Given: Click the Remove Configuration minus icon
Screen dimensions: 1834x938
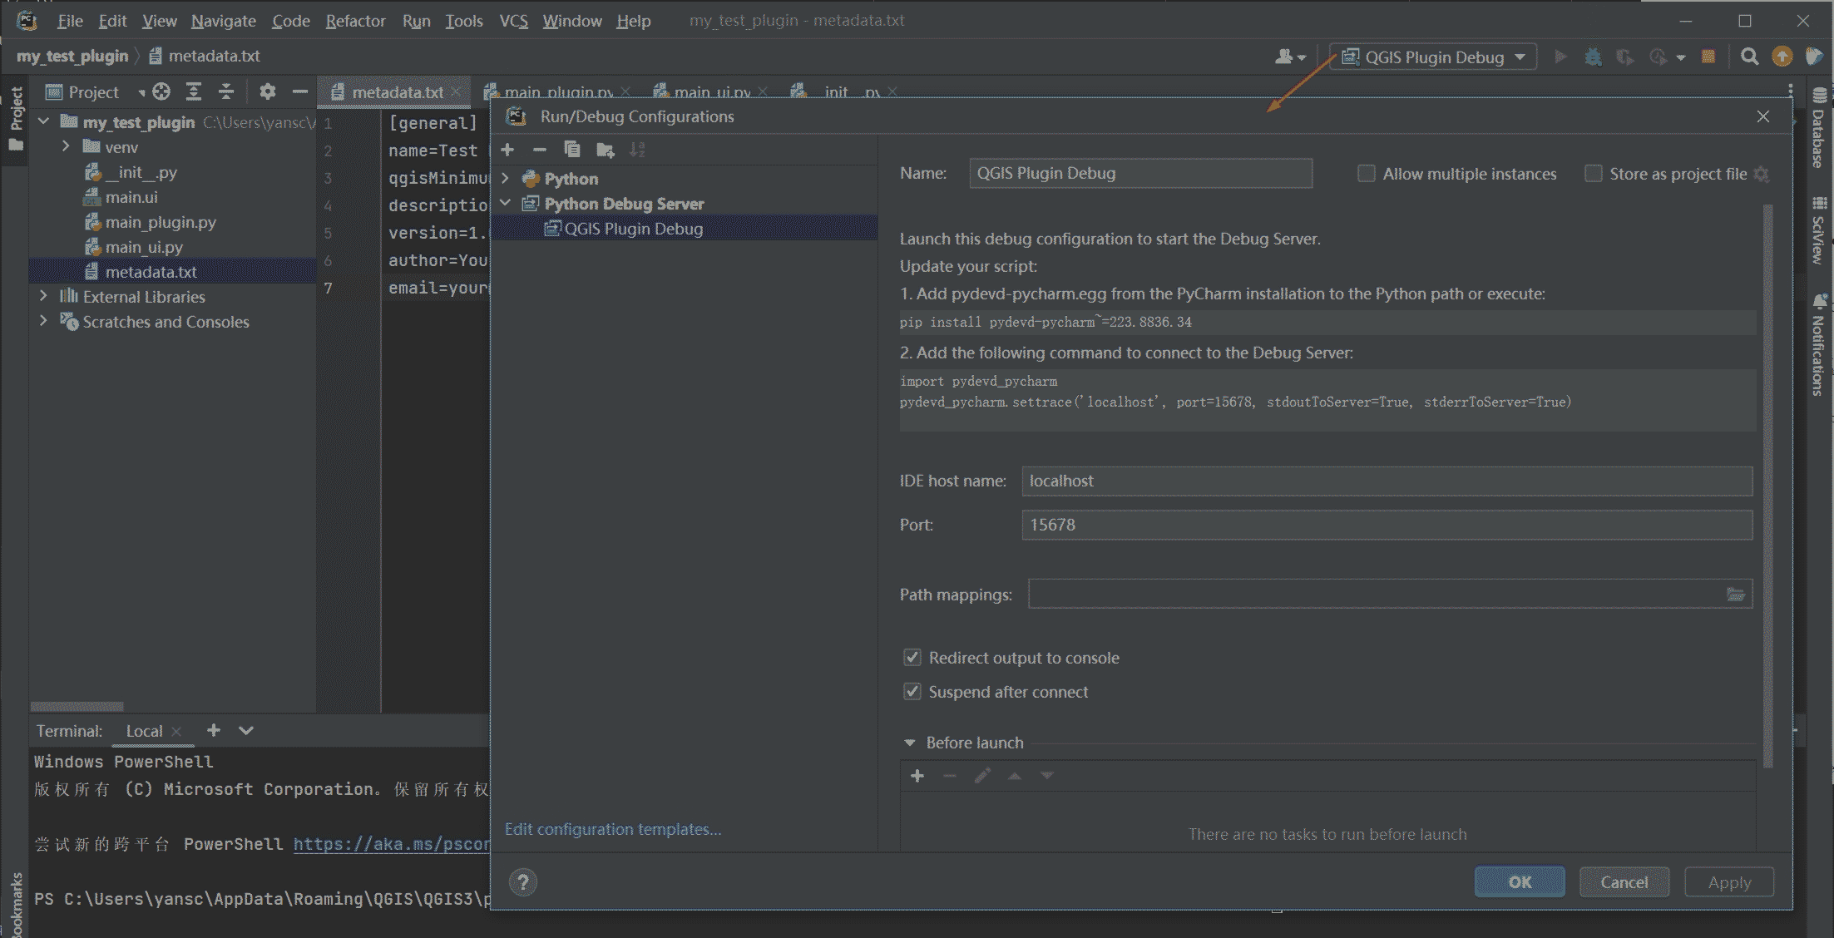Looking at the screenshot, I should click(x=540, y=150).
